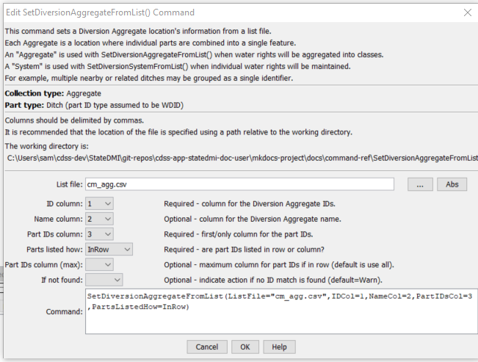The width and height of the screenshot is (478, 362).
Task: Click the 'ID column:' label
Action: point(65,203)
